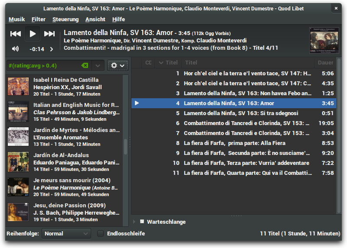Click the 11 Titel status bar summary
347x248 pixels.
pyautogui.click(x=300, y=233)
